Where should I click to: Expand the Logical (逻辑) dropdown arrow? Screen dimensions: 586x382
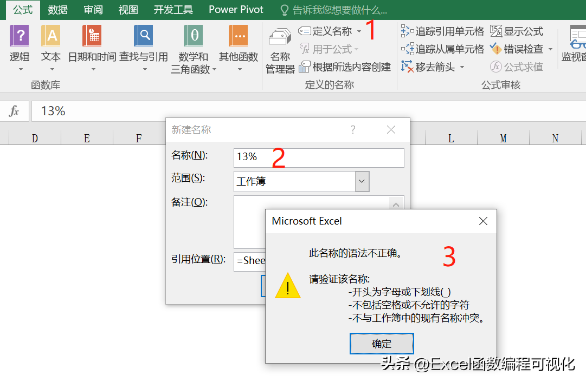21,69
